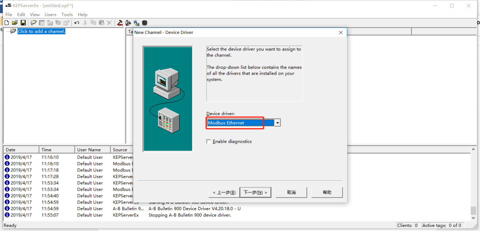Click the Cut scissors icon
480x231 pixels.
pos(85,23)
